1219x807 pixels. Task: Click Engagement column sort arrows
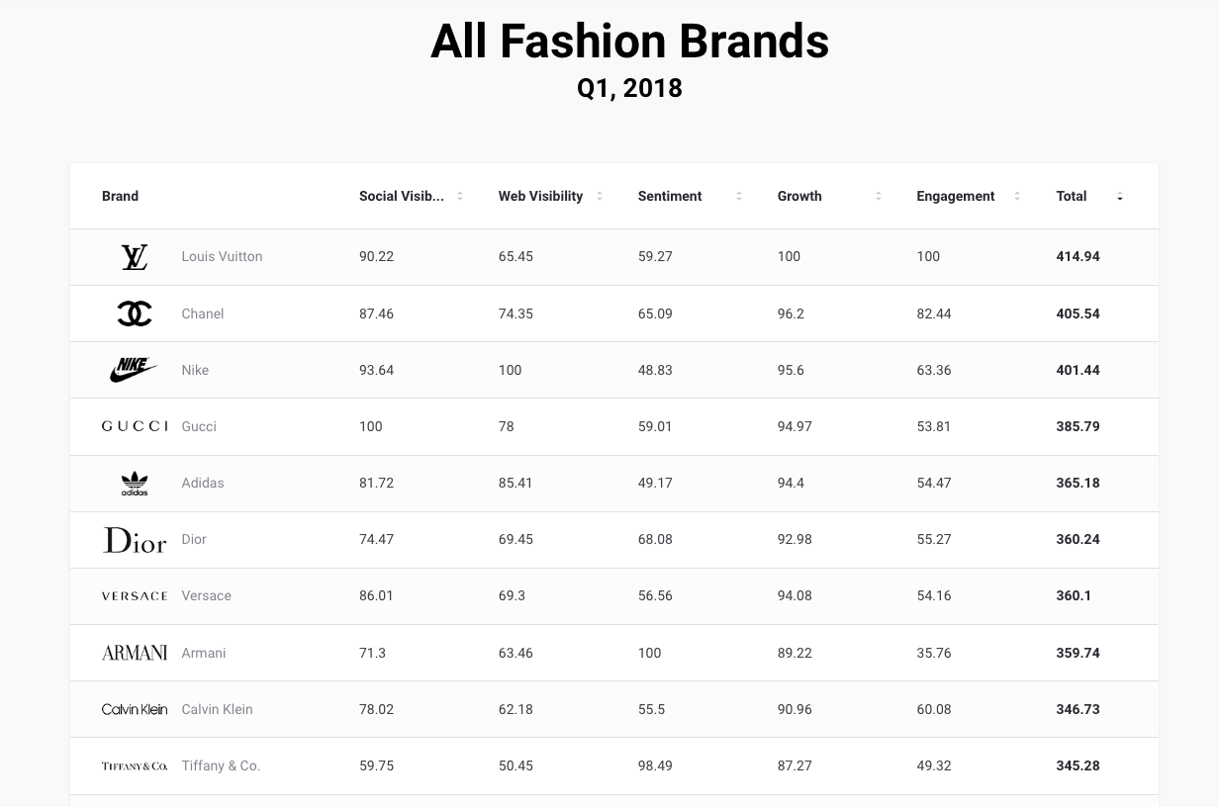point(1017,196)
